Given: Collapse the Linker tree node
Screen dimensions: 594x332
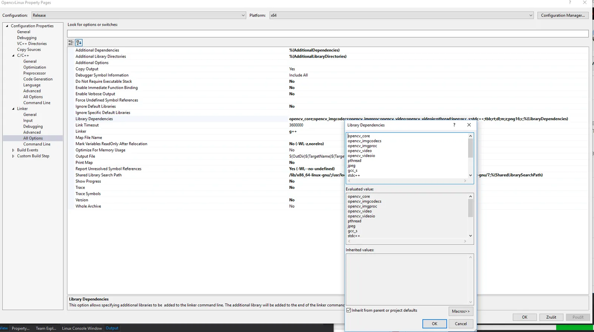Looking at the screenshot, I should click(x=13, y=109).
